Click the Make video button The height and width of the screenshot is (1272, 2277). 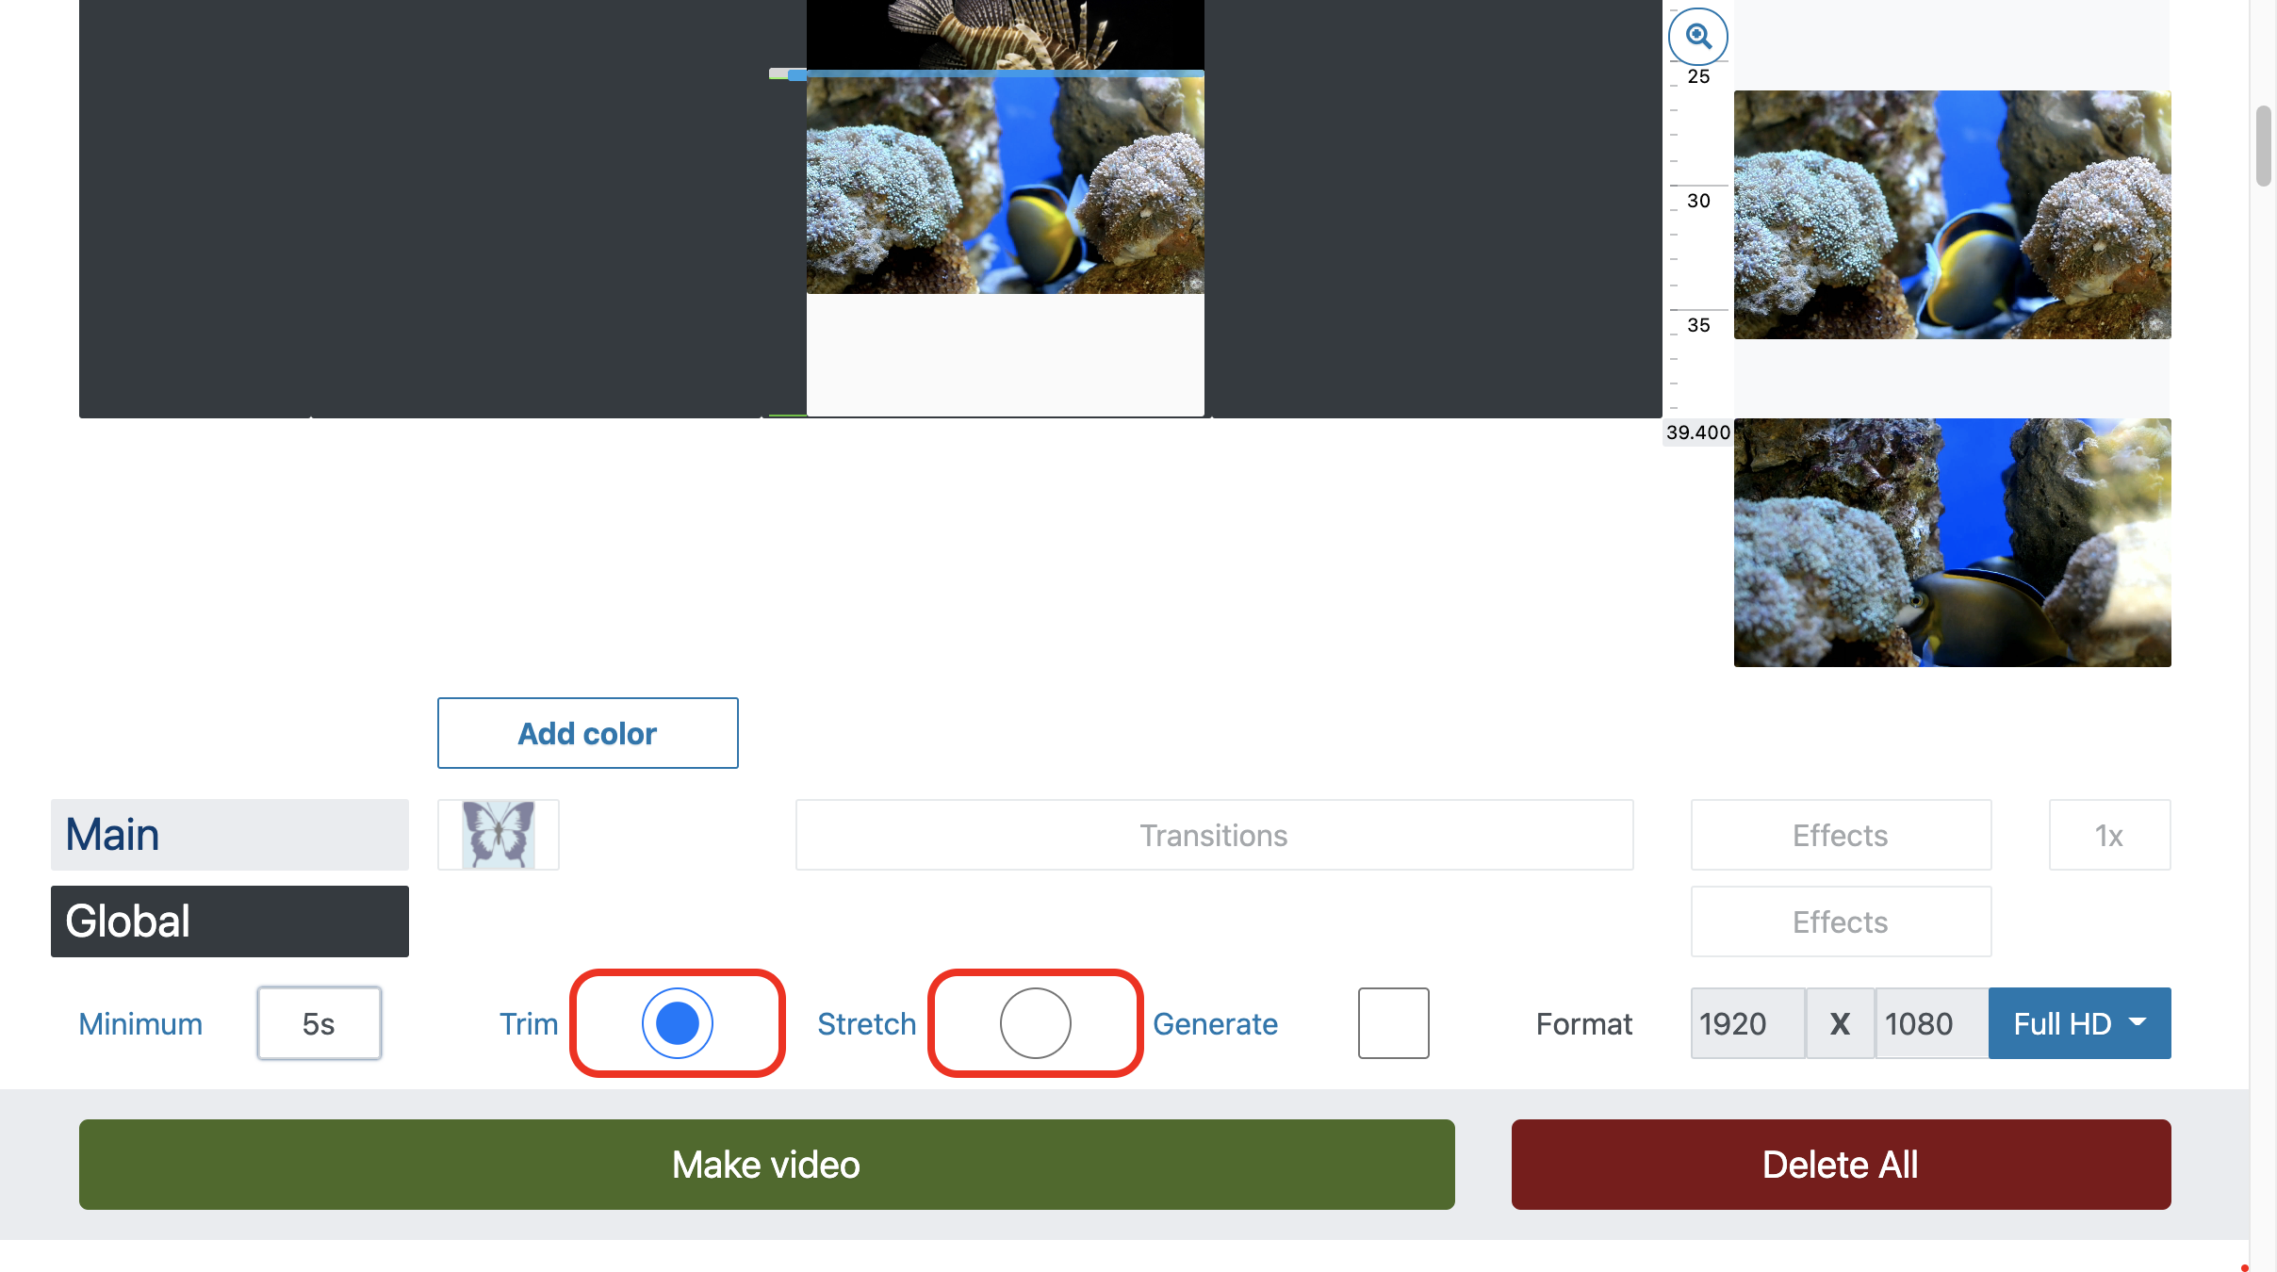point(766,1163)
